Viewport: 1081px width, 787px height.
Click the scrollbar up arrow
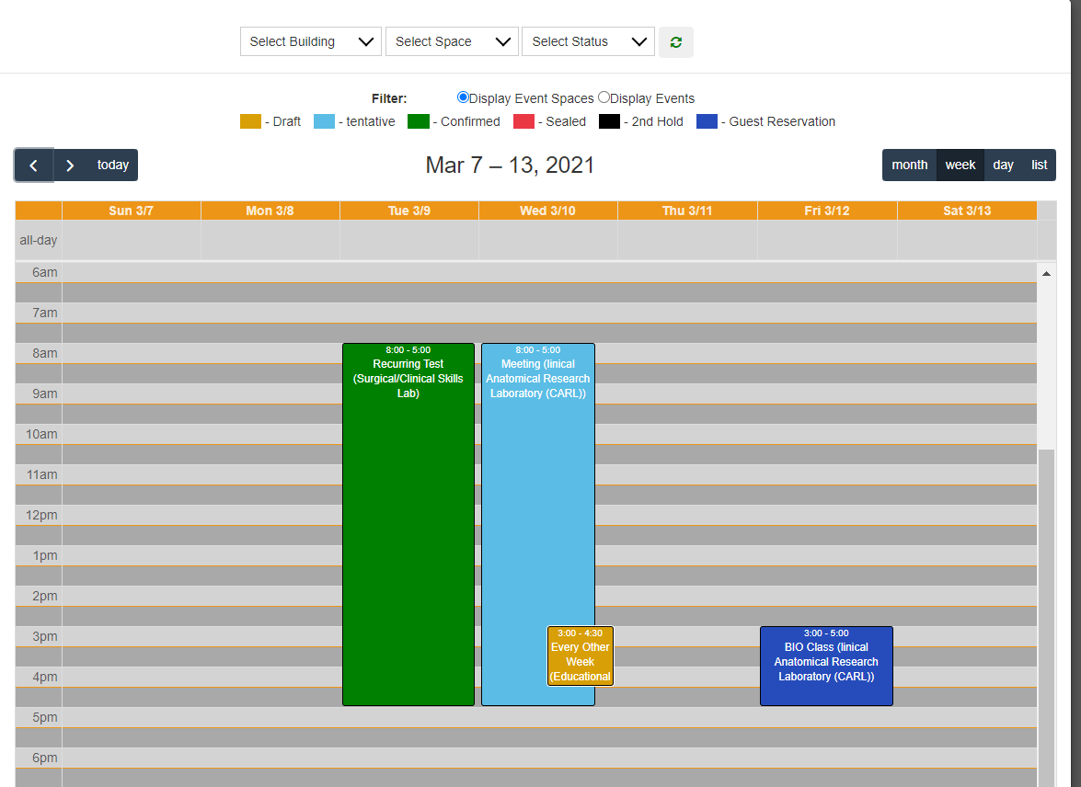(1045, 272)
